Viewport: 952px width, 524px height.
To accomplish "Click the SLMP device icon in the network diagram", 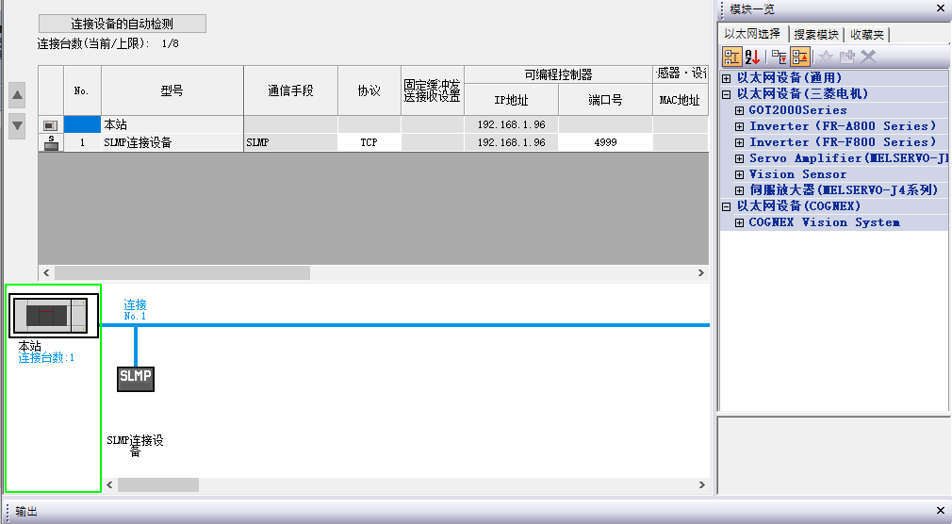I will [x=135, y=379].
